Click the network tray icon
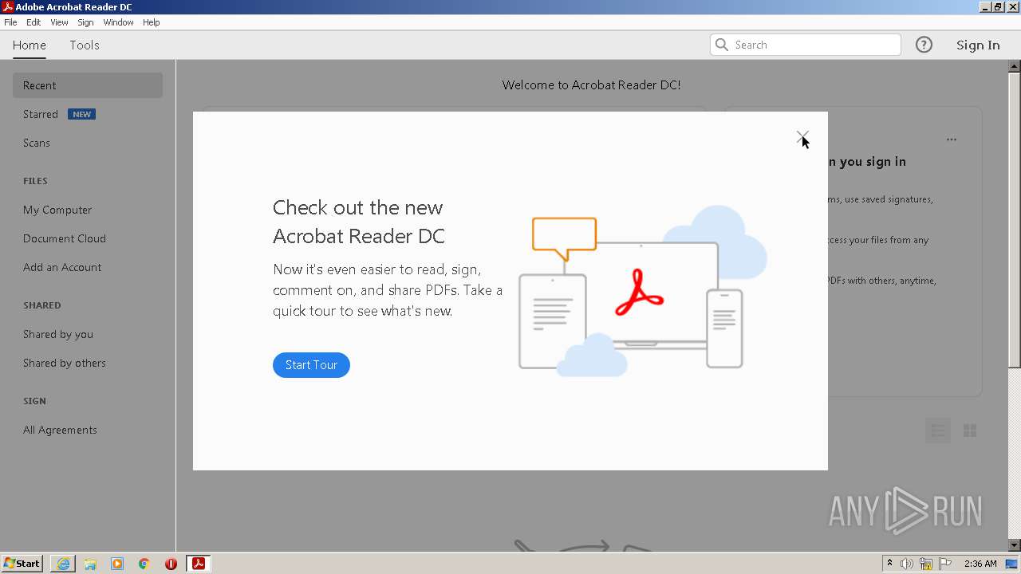This screenshot has height=574, width=1021. (926, 564)
